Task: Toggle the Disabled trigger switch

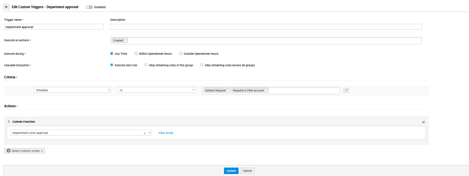Action: click(x=89, y=7)
